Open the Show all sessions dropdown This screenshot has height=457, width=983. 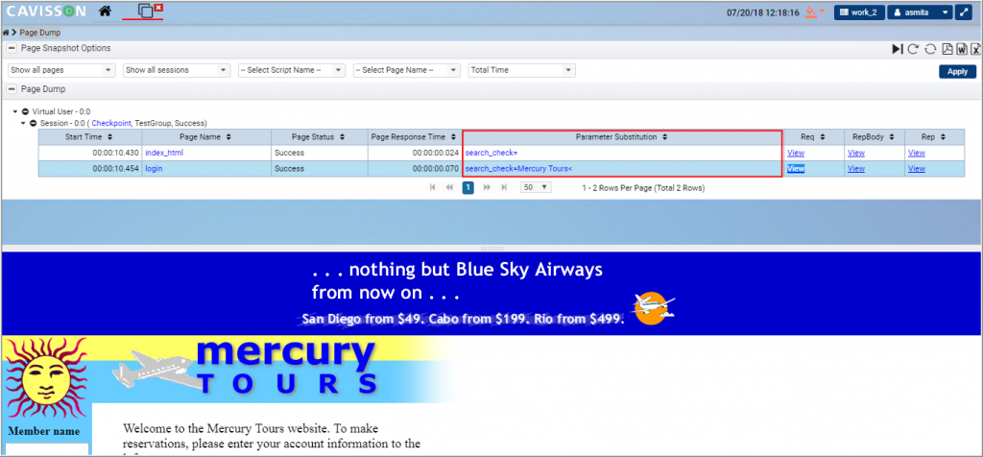coord(177,70)
